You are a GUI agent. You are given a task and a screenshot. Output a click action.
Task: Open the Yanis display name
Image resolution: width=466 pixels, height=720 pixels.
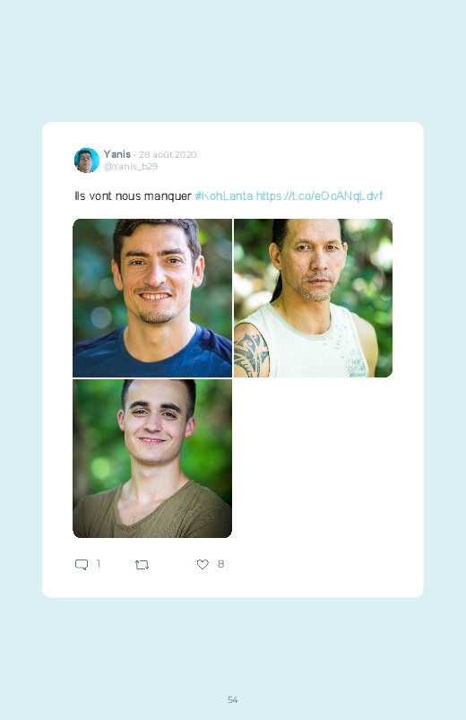117,154
